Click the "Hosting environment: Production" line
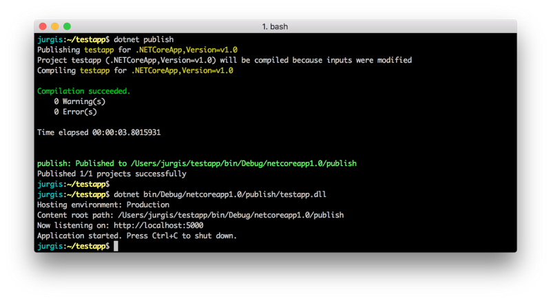The width and height of the screenshot is (551, 301). tap(103, 205)
